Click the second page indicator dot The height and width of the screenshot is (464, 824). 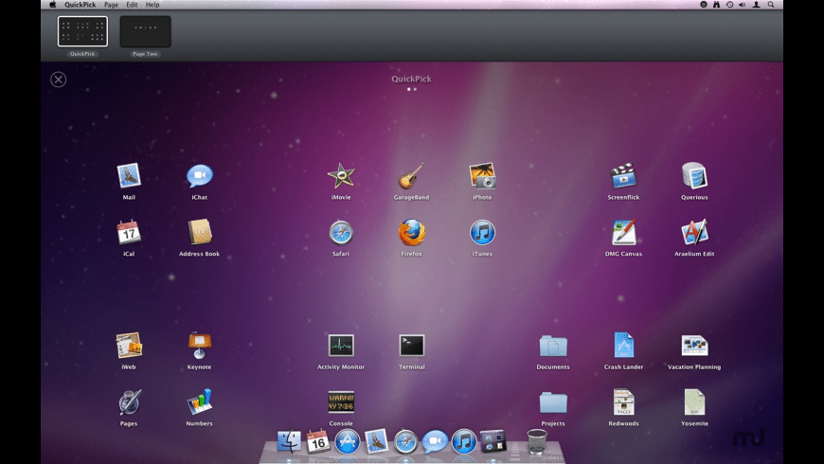[x=415, y=89]
